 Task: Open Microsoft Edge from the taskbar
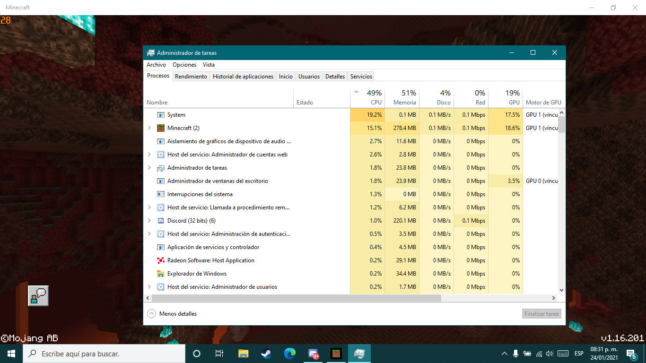point(289,354)
